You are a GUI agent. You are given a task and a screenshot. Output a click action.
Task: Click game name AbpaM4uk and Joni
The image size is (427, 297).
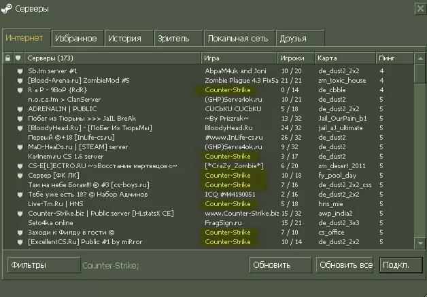point(235,71)
